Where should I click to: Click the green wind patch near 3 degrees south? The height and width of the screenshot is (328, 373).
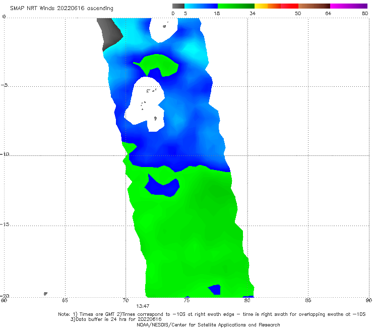point(159,64)
